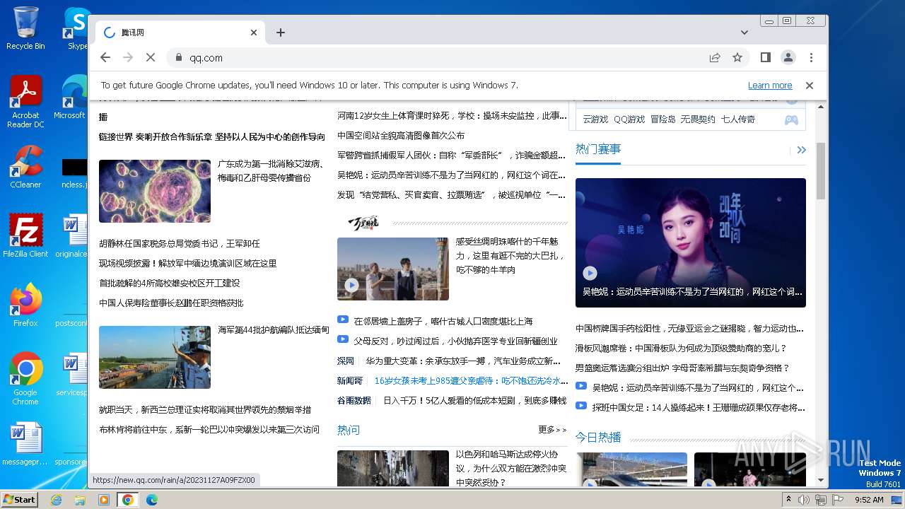905x509 pixels.
Task: Open Chrome's three-dot menu
Action: [x=811, y=57]
